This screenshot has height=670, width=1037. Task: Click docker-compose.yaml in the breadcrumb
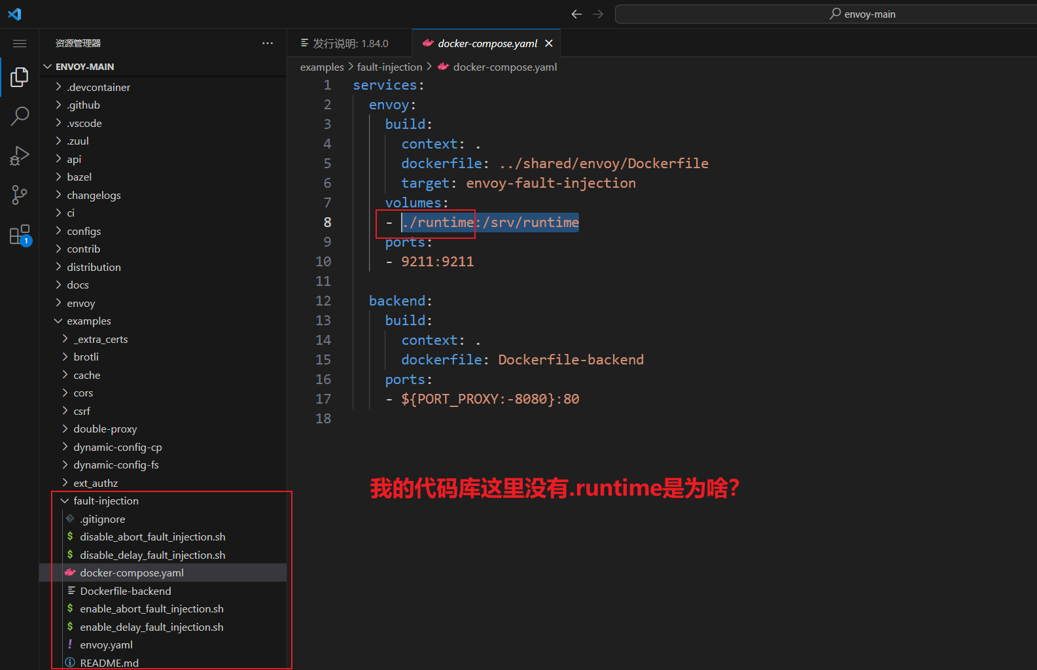click(505, 67)
